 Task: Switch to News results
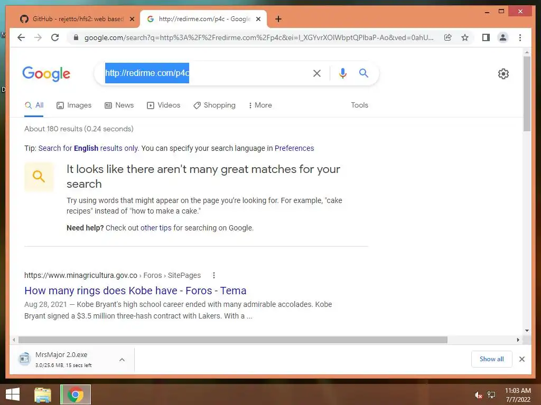click(119, 105)
